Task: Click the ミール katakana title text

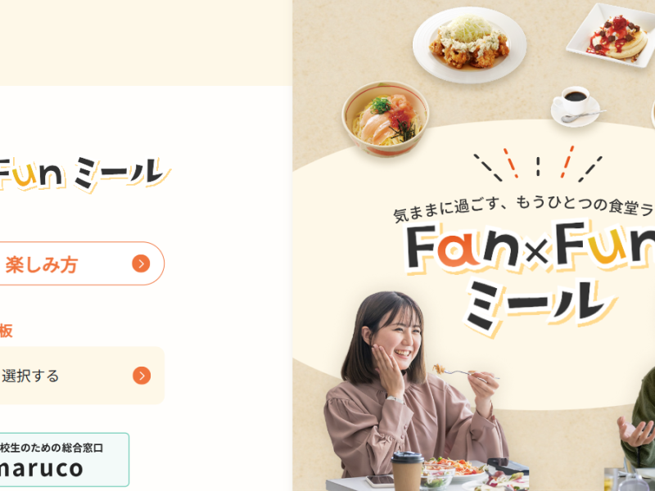Action: pyautogui.click(x=539, y=305)
